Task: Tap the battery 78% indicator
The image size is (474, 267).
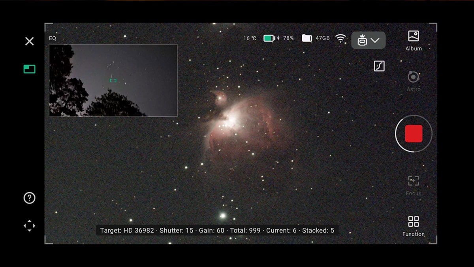Action: point(278,38)
